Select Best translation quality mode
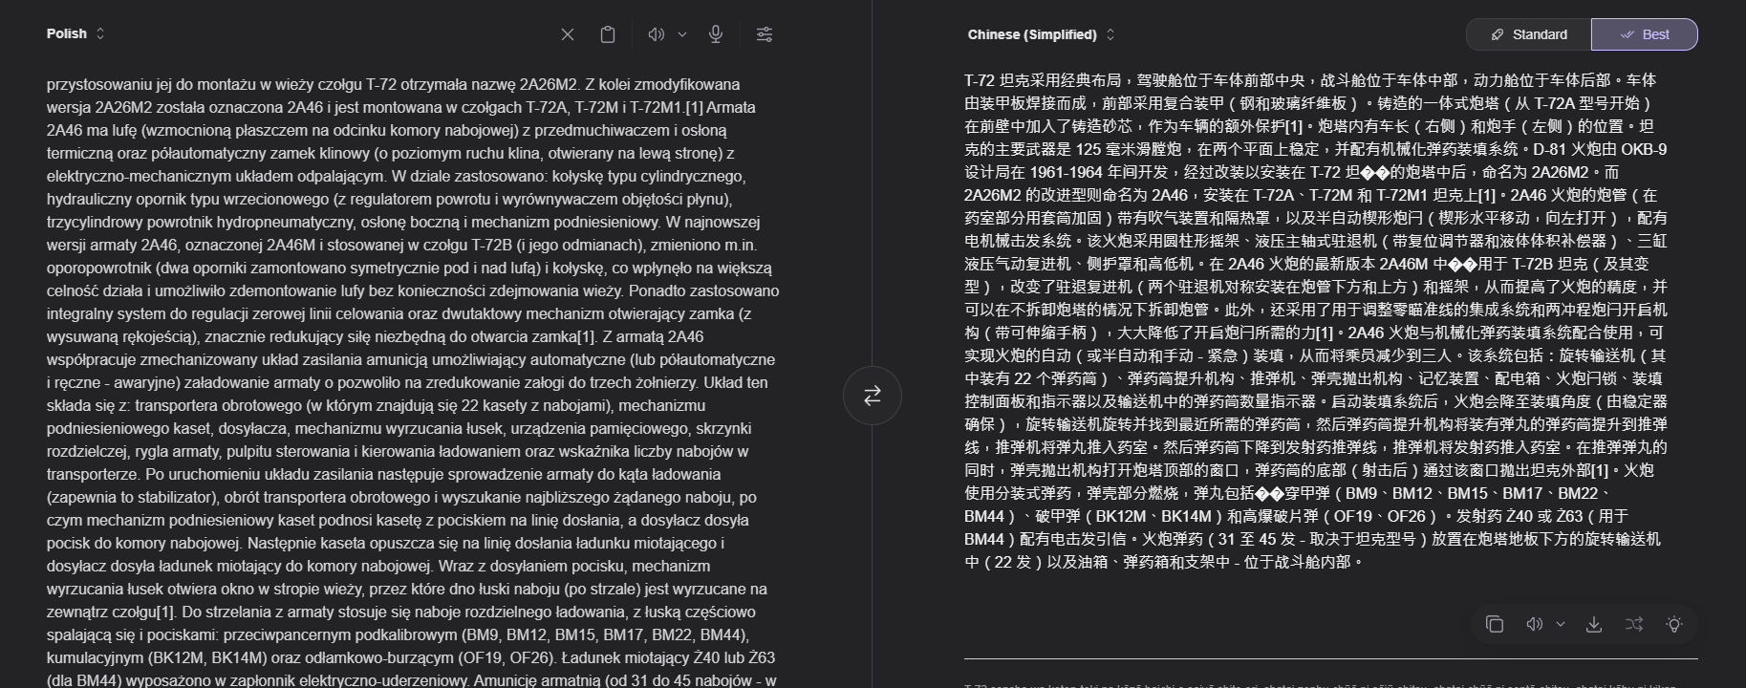This screenshot has height=688, width=1746. tap(1644, 34)
